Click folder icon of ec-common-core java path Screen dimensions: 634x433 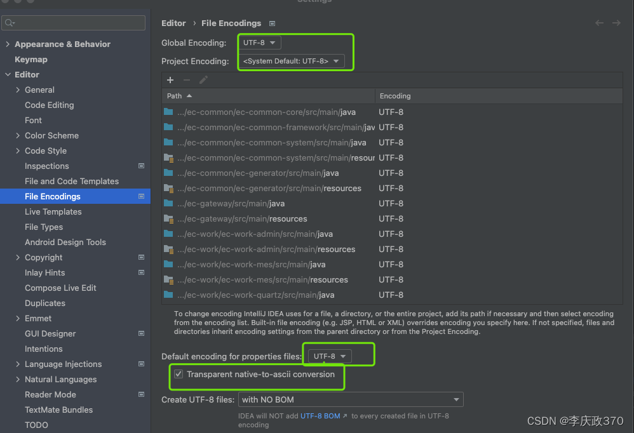point(168,112)
